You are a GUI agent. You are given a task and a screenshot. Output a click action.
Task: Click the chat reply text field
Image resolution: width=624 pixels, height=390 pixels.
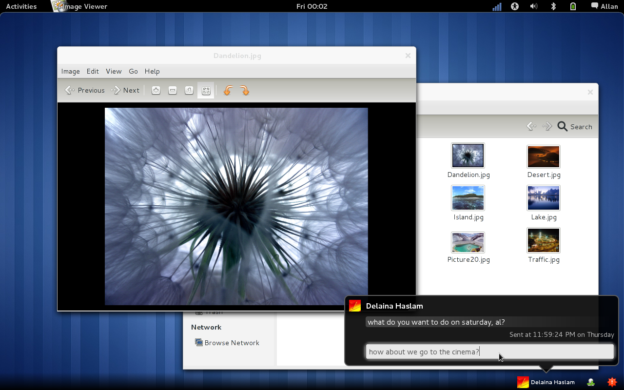click(x=489, y=351)
